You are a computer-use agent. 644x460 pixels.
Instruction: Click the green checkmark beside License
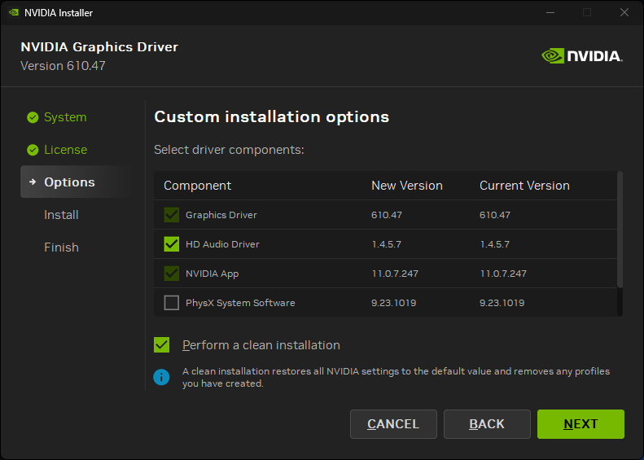pos(33,150)
